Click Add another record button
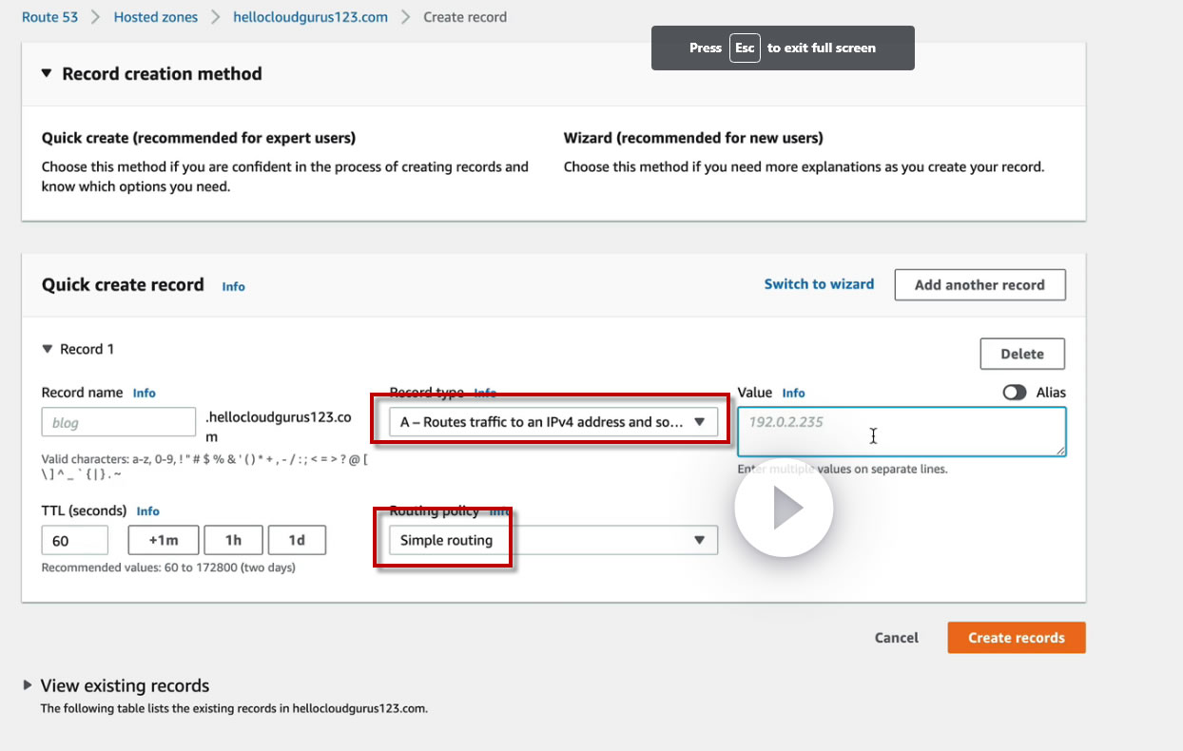The width and height of the screenshot is (1183, 751). [x=979, y=284]
